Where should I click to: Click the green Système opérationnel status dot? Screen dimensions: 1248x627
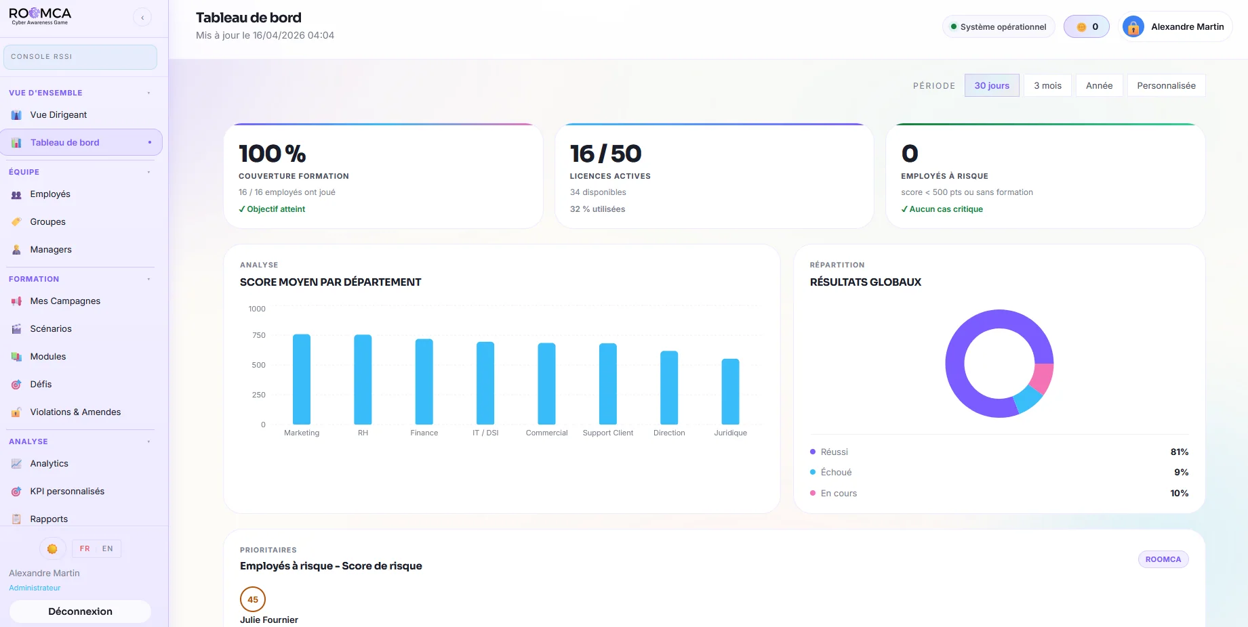coord(954,27)
